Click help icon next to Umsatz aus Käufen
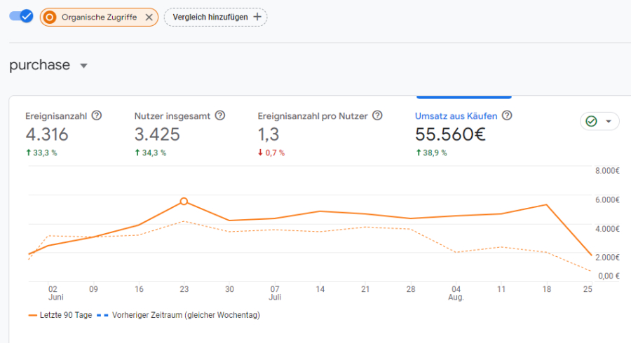 (507, 115)
